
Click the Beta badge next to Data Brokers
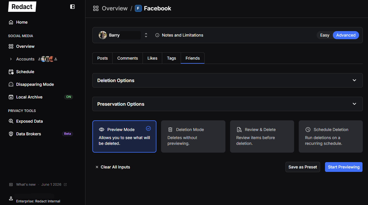pos(68,134)
